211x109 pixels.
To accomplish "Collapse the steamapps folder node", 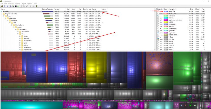I will point(6,18).
